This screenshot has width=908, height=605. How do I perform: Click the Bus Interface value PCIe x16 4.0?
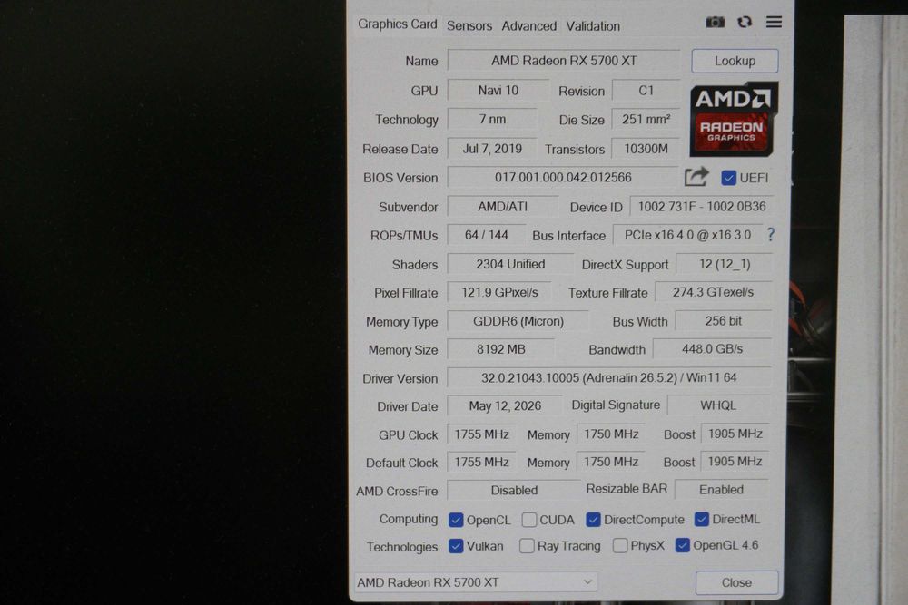[687, 235]
